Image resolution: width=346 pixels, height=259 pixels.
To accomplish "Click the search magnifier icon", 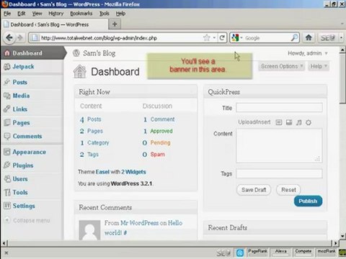I will coord(294,37).
